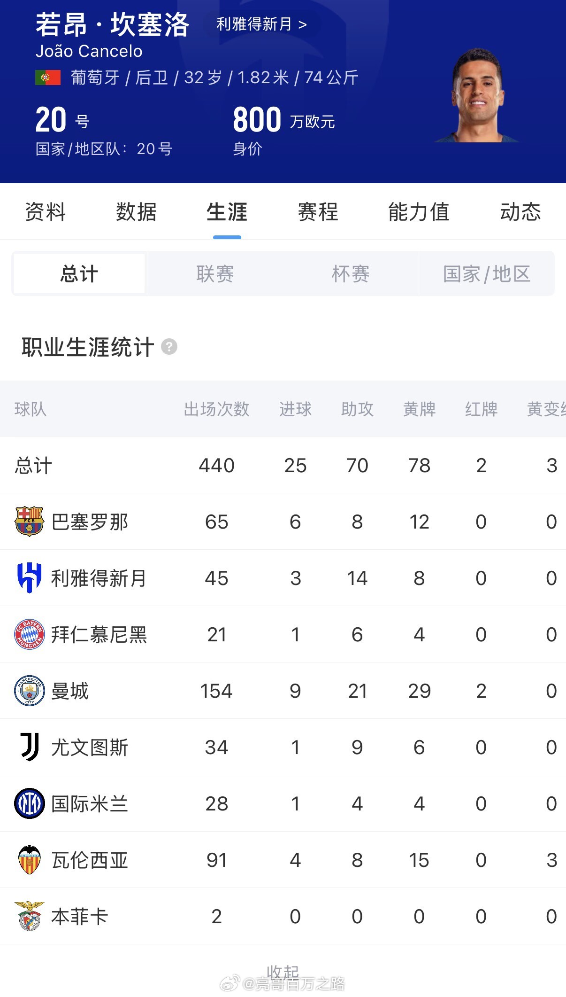Tap João Cancelo's player portrait
566x997 pixels.
click(x=477, y=95)
